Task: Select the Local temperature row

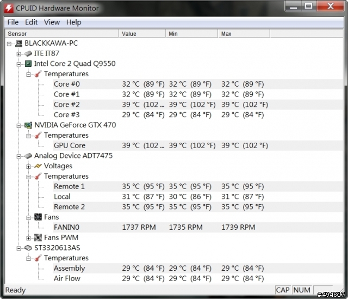Action: 197,197
